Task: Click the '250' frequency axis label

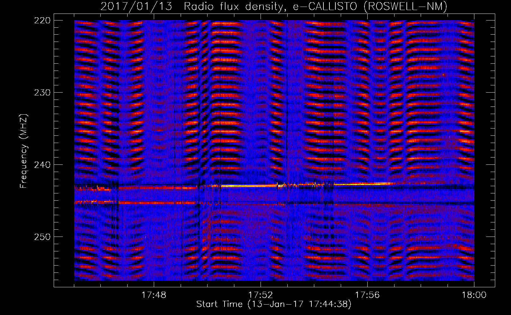Action: [x=42, y=237]
